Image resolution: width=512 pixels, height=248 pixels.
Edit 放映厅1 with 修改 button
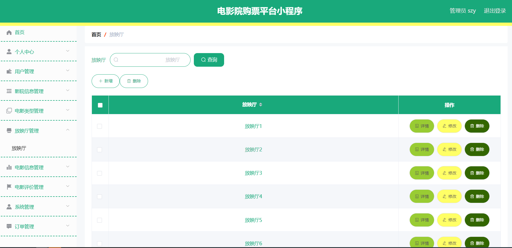pos(449,126)
